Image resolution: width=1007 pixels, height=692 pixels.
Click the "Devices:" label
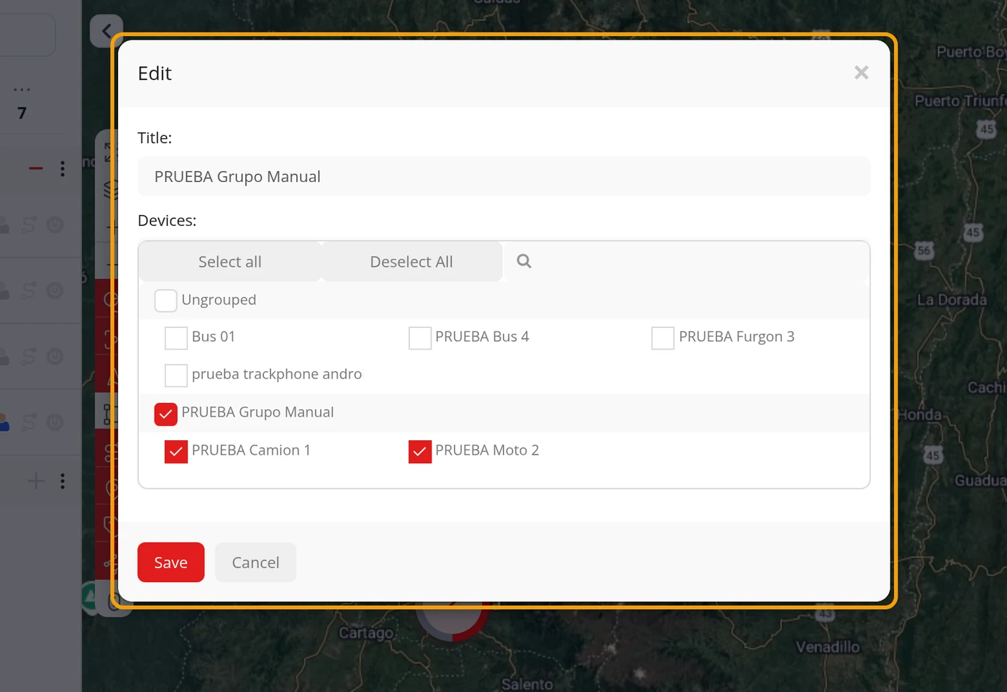pyautogui.click(x=167, y=220)
